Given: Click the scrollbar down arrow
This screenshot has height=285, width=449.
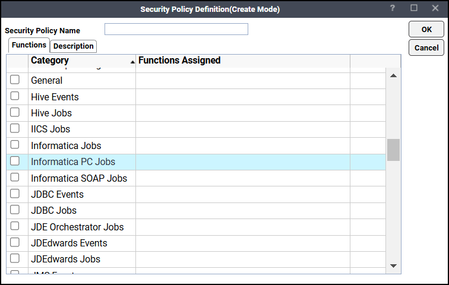Looking at the screenshot, I should tap(393, 266).
